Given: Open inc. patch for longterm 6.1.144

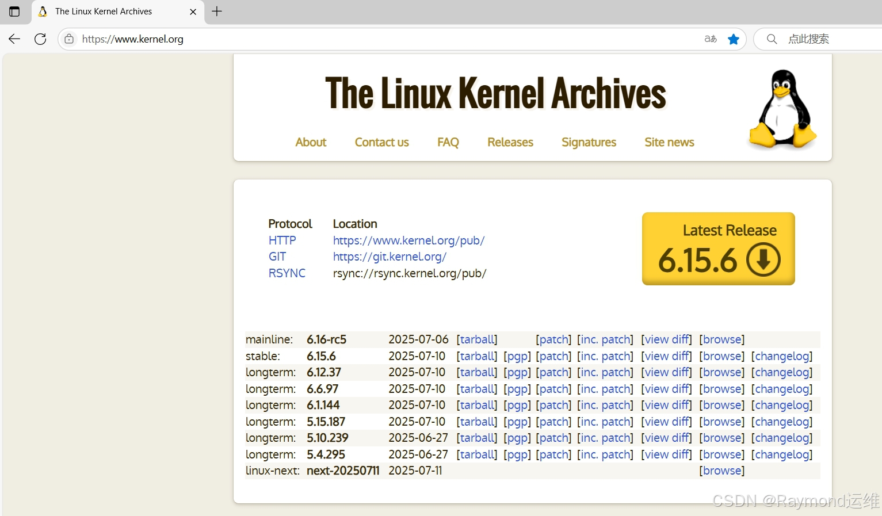Looking at the screenshot, I should (605, 405).
